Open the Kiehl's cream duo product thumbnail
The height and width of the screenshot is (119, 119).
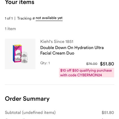(20, 54)
